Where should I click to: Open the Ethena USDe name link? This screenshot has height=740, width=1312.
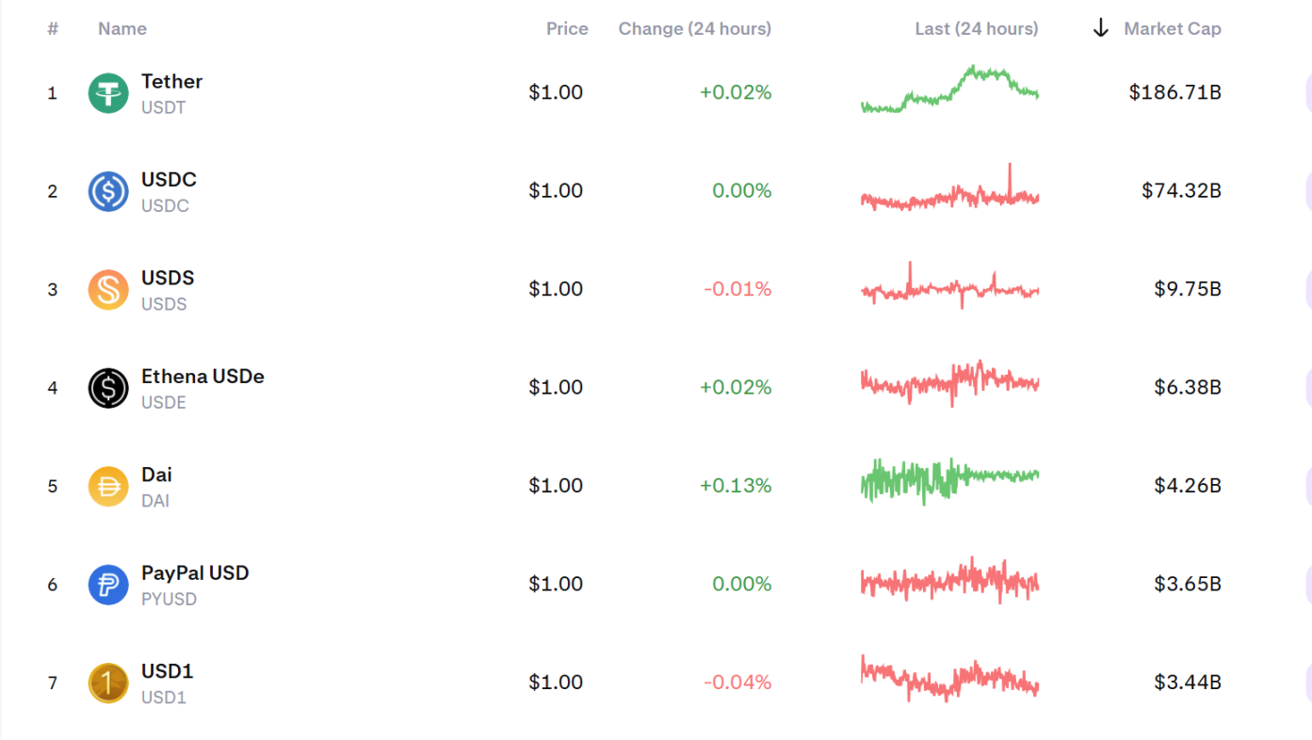point(202,377)
